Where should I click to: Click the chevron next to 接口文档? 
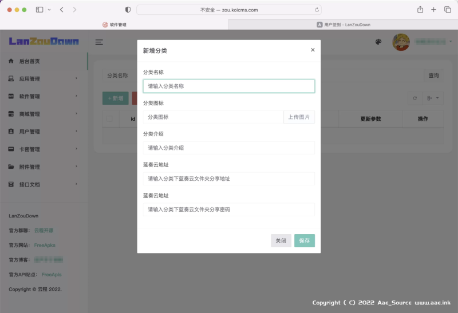[77, 184]
